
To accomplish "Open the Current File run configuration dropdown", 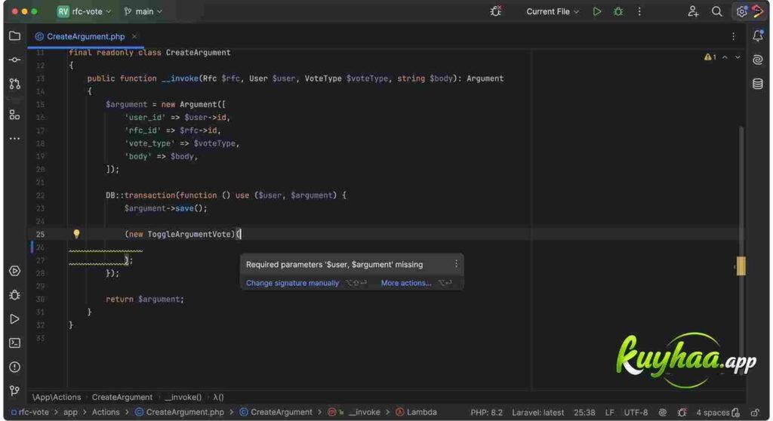I will coord(552,11).
